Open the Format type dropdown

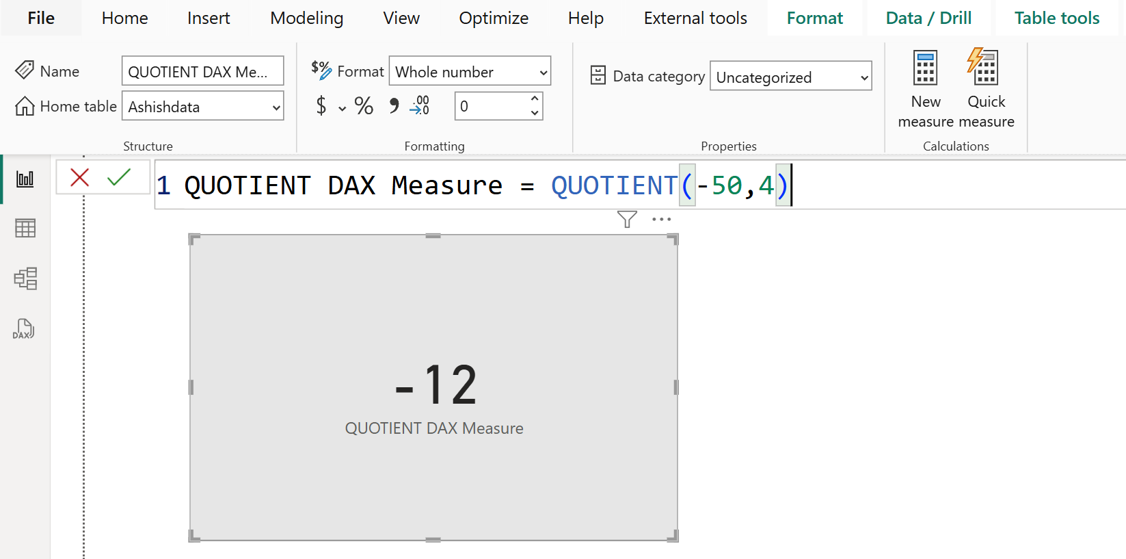pos(470,71)
